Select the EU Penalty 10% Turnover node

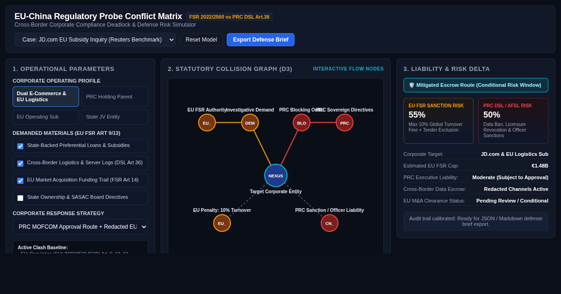(222, 223)
